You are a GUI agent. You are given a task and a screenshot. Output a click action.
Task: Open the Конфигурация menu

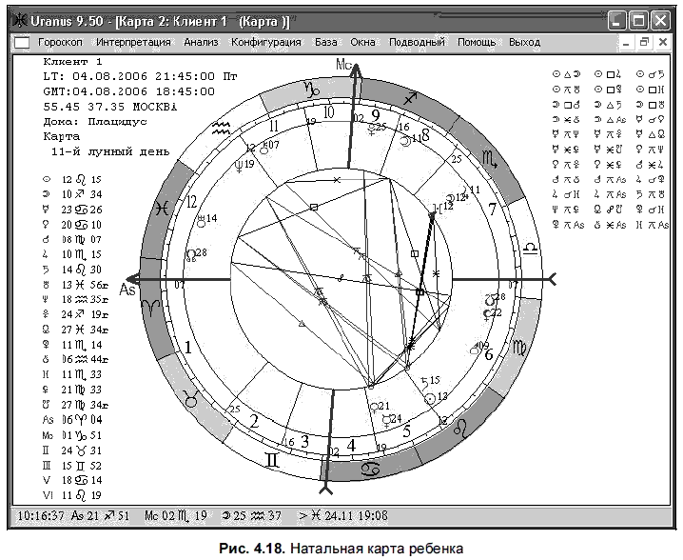(266, 42)
